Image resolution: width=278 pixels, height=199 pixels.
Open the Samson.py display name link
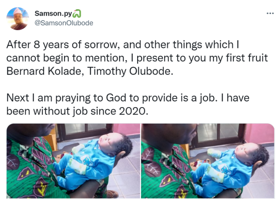pyautogui.click(x=53, y=13)
